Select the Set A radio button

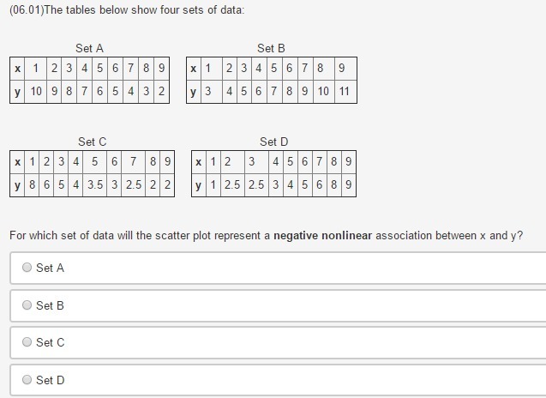(x=27, y=268)
